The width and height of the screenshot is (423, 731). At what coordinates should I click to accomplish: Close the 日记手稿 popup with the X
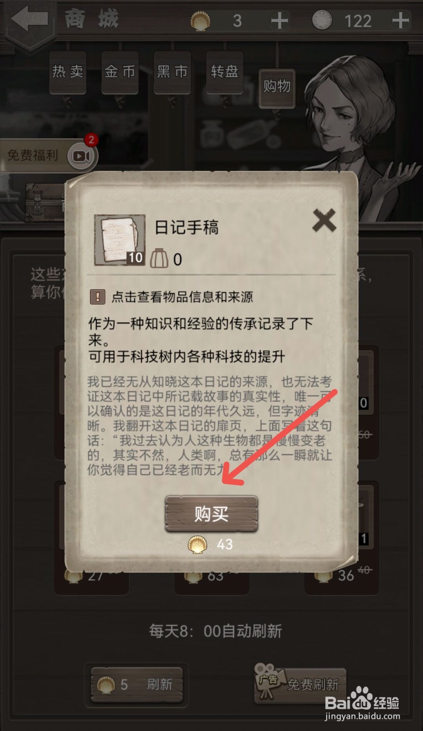click(324, 221)
